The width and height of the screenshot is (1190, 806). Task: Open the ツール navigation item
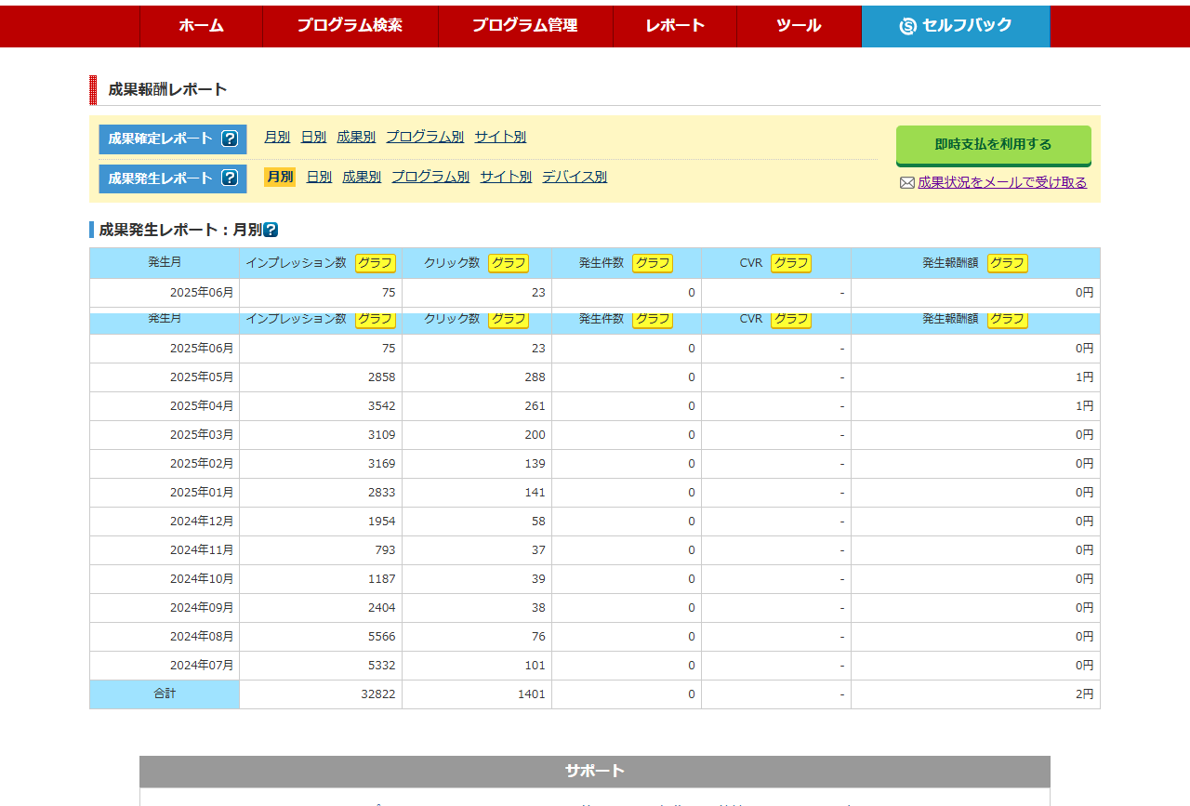(799, 26)
